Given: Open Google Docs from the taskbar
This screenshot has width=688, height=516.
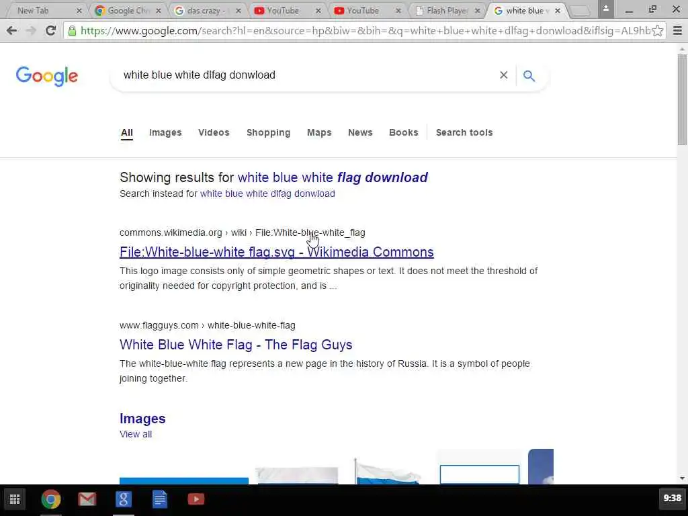Looking at the screenshot, I should 160,499.
